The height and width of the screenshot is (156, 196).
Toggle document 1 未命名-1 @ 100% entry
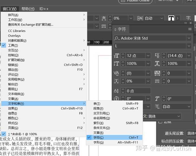(x=44, y=134)
